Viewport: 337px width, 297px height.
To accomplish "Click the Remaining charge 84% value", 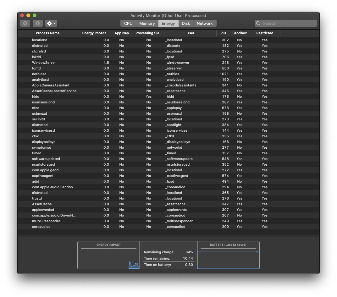I will click(189, 252).
